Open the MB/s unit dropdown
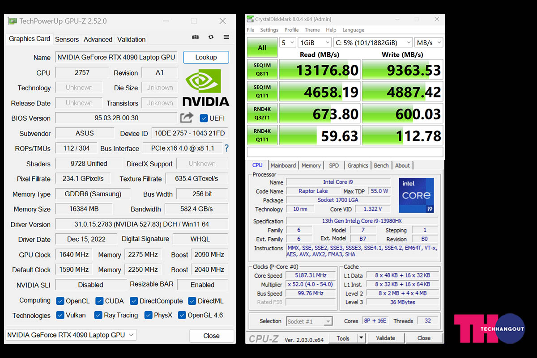537x358 pixels. 428,42
